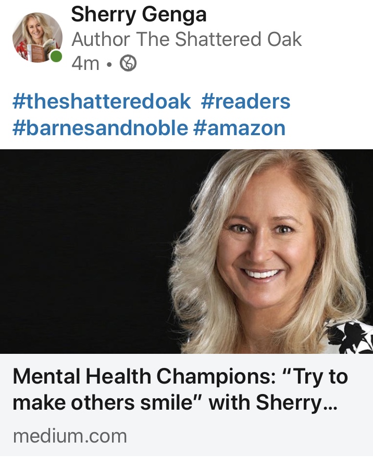Open the Sherry Genga profile name
This screenshot has width=373, height=465.
pyautogui.click(x=139, y=14)
